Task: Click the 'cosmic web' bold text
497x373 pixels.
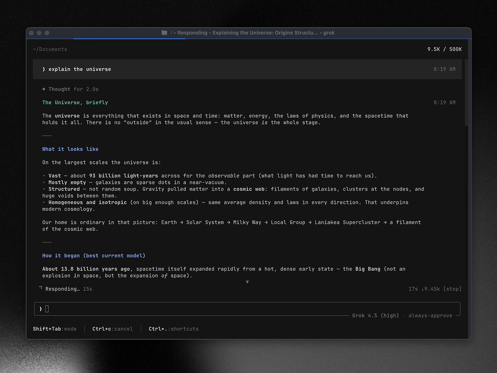Action: [249, 189]
